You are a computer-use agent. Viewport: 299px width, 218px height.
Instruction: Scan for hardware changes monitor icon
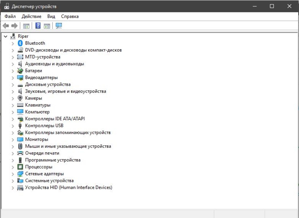[x=59, y=25]
